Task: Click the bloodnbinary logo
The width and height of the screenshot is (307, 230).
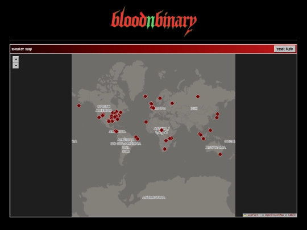Action: coord(153,21)
